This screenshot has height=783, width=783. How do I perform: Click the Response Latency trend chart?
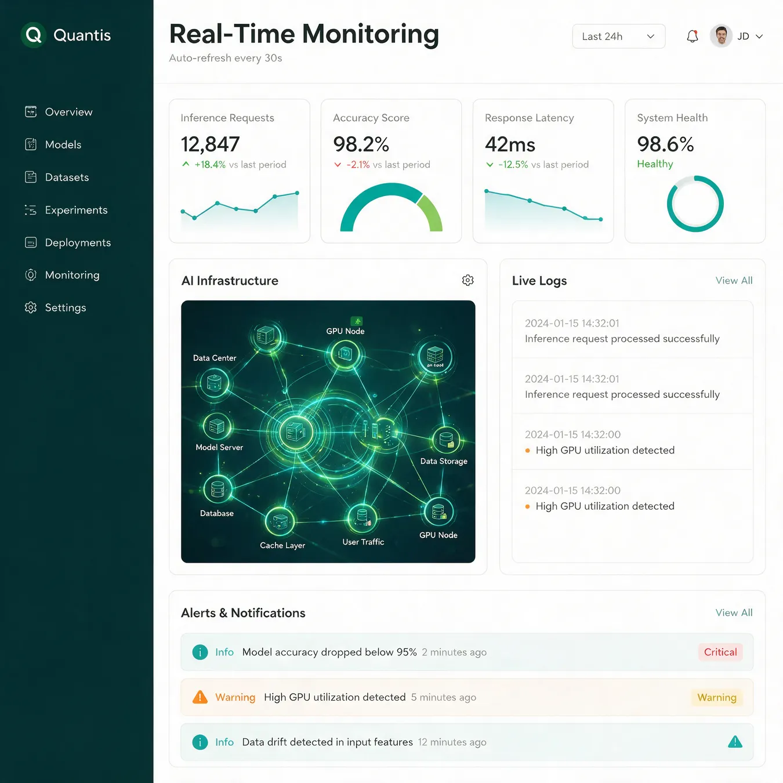point(543,210)
